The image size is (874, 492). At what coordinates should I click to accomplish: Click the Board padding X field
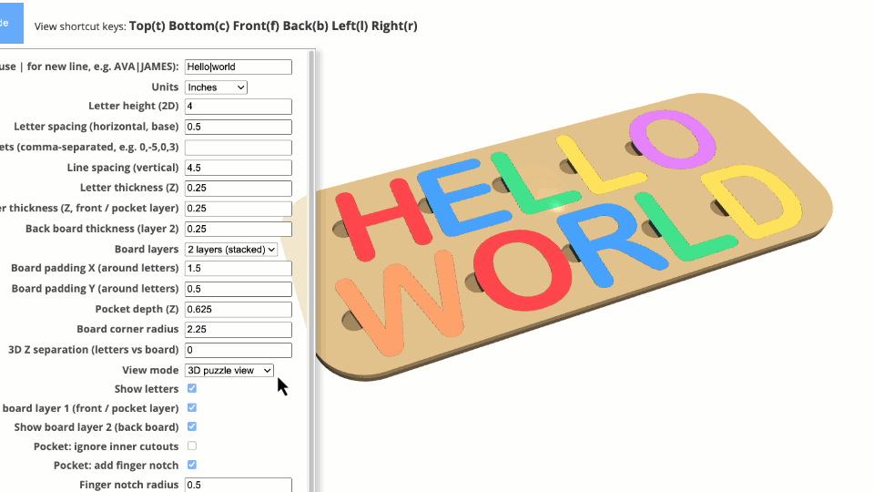(x=238, y=269)
